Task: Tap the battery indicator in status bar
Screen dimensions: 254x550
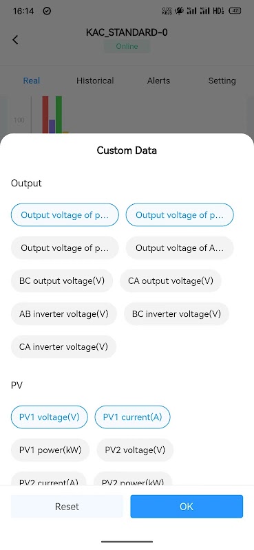Action: (235, 11)
